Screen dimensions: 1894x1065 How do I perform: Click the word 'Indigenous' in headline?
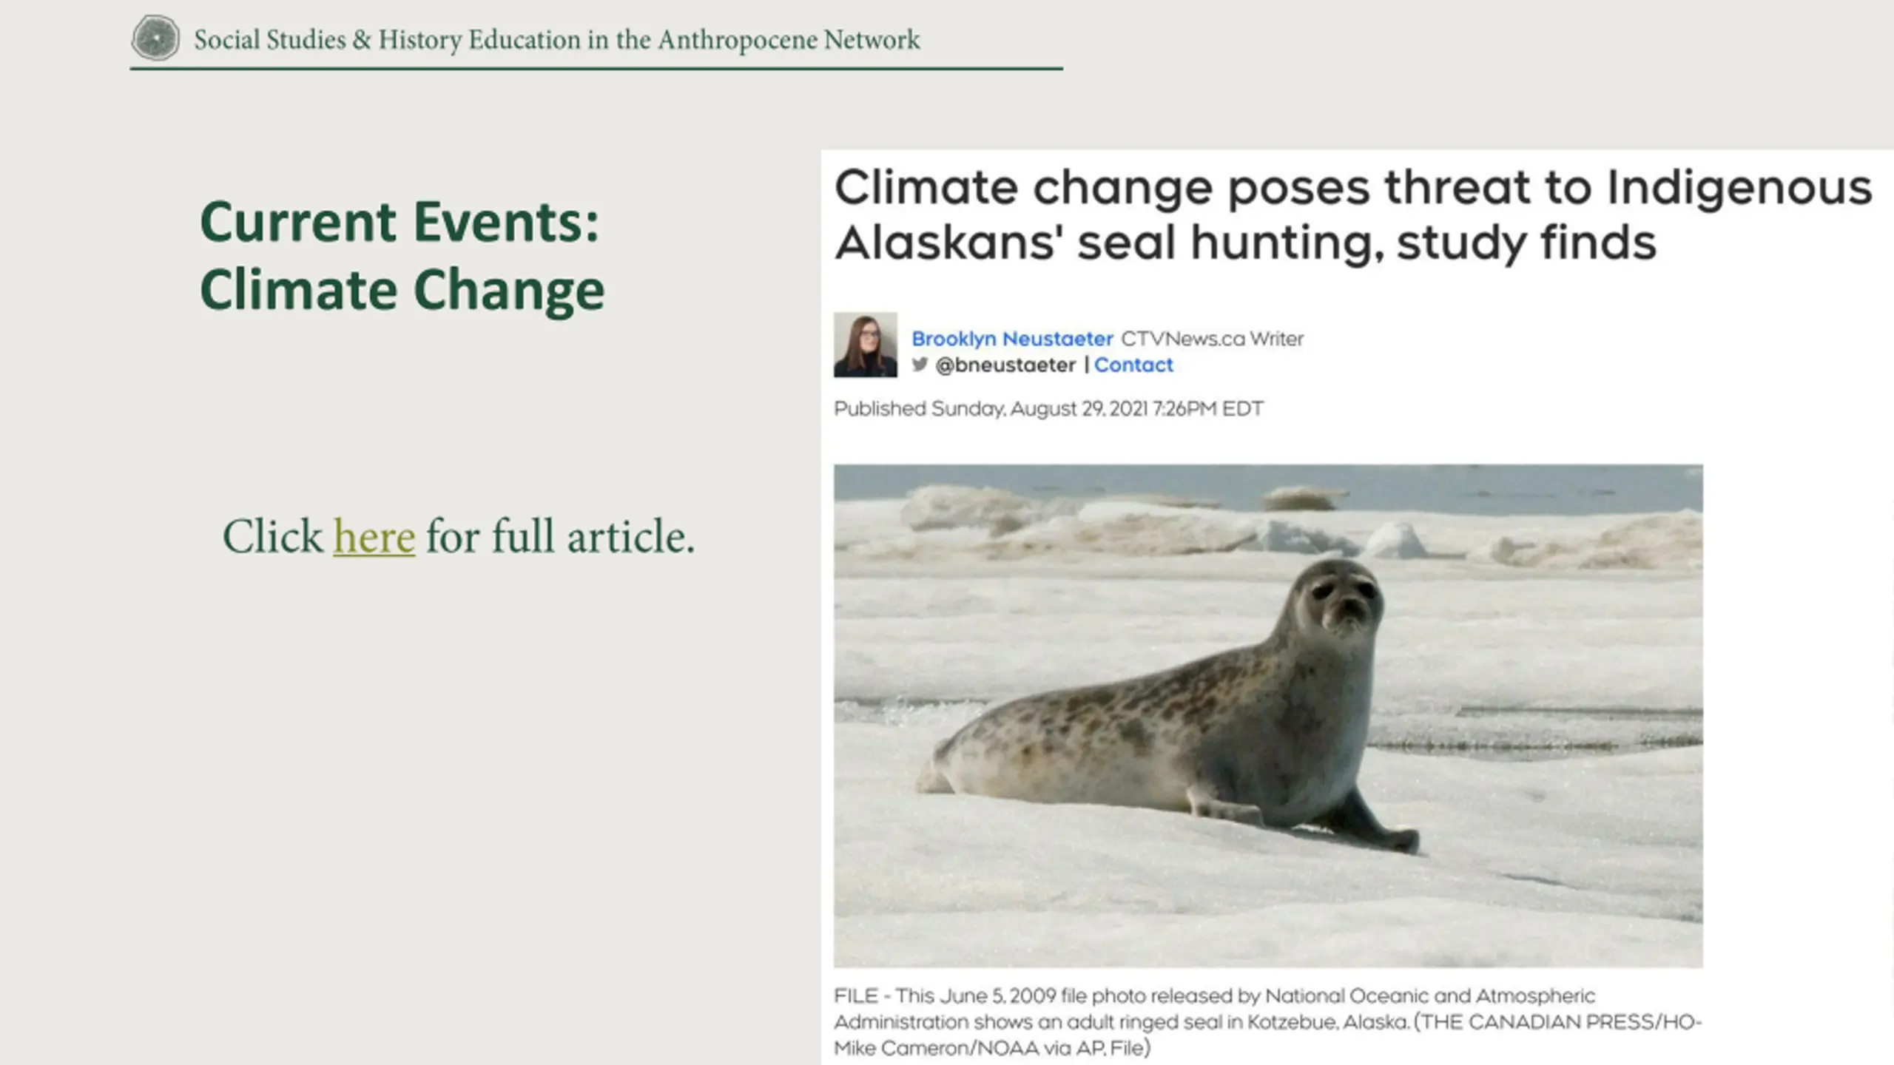tap(1739, 188)
